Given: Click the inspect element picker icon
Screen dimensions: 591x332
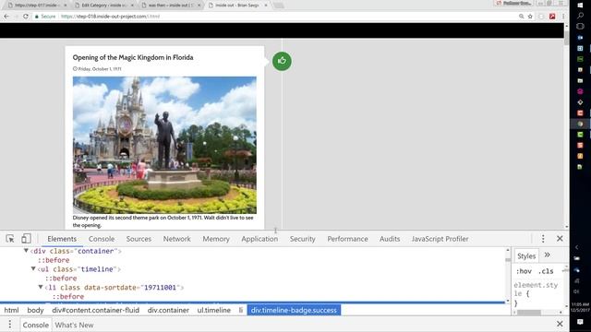Looking at the screenshot, I should click(x=10, y=239).
